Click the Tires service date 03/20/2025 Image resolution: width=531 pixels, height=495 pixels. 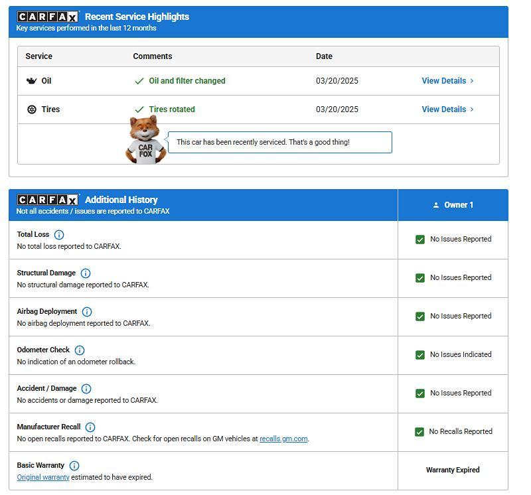point(337,109)
